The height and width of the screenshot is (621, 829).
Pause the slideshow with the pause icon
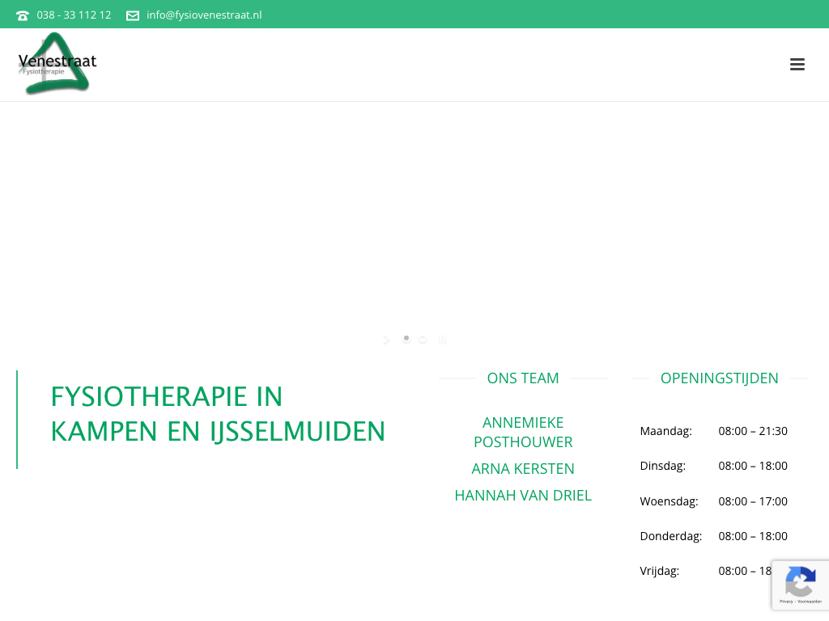442,340
